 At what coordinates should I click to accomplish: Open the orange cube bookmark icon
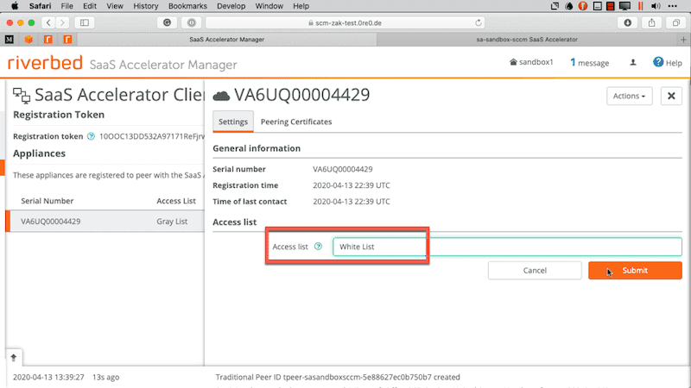(x=29, y=40)
